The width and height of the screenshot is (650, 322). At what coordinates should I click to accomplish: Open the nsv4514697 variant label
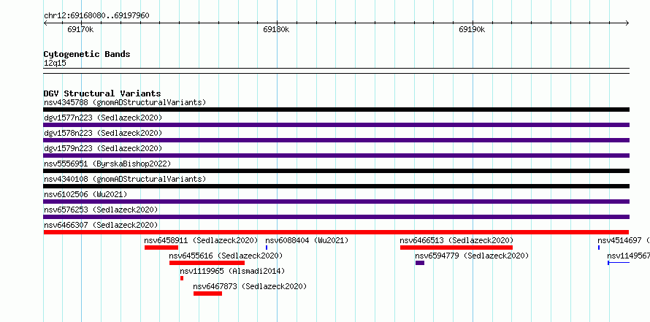pos(624,240)
